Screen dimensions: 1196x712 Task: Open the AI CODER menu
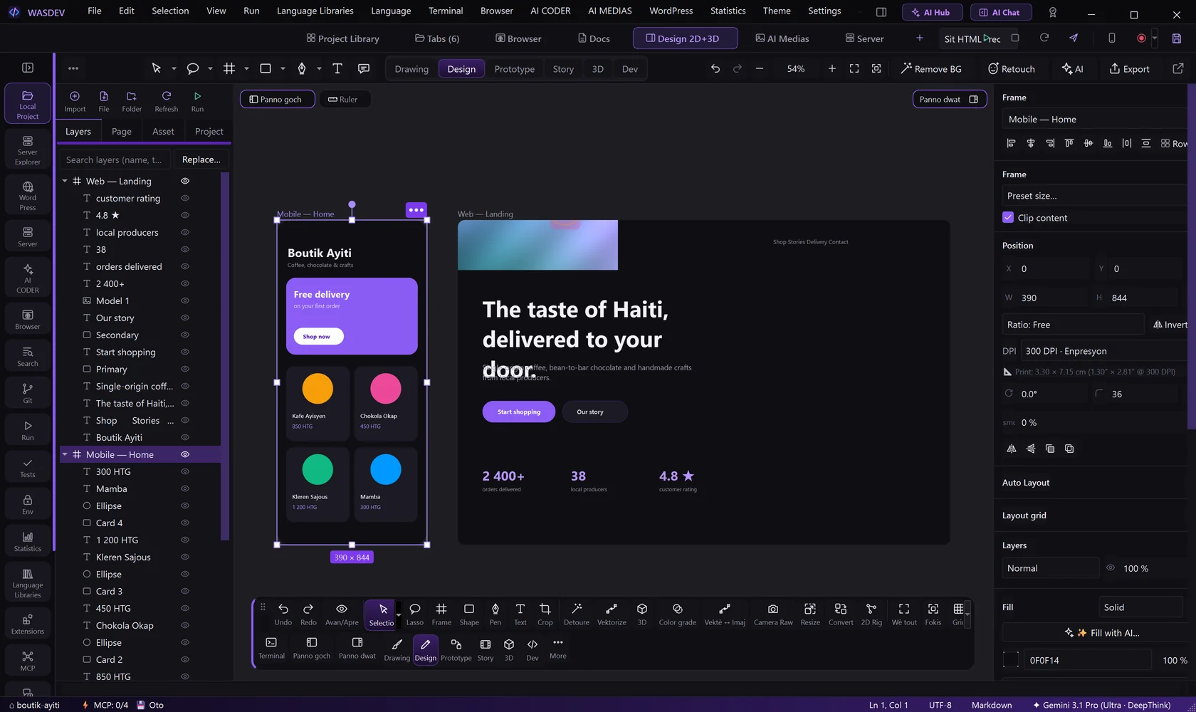550,11
